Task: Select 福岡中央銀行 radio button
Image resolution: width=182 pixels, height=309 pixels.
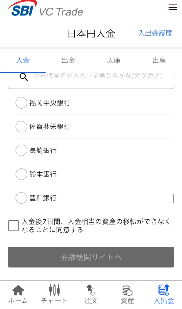Action: click(21, 103)
